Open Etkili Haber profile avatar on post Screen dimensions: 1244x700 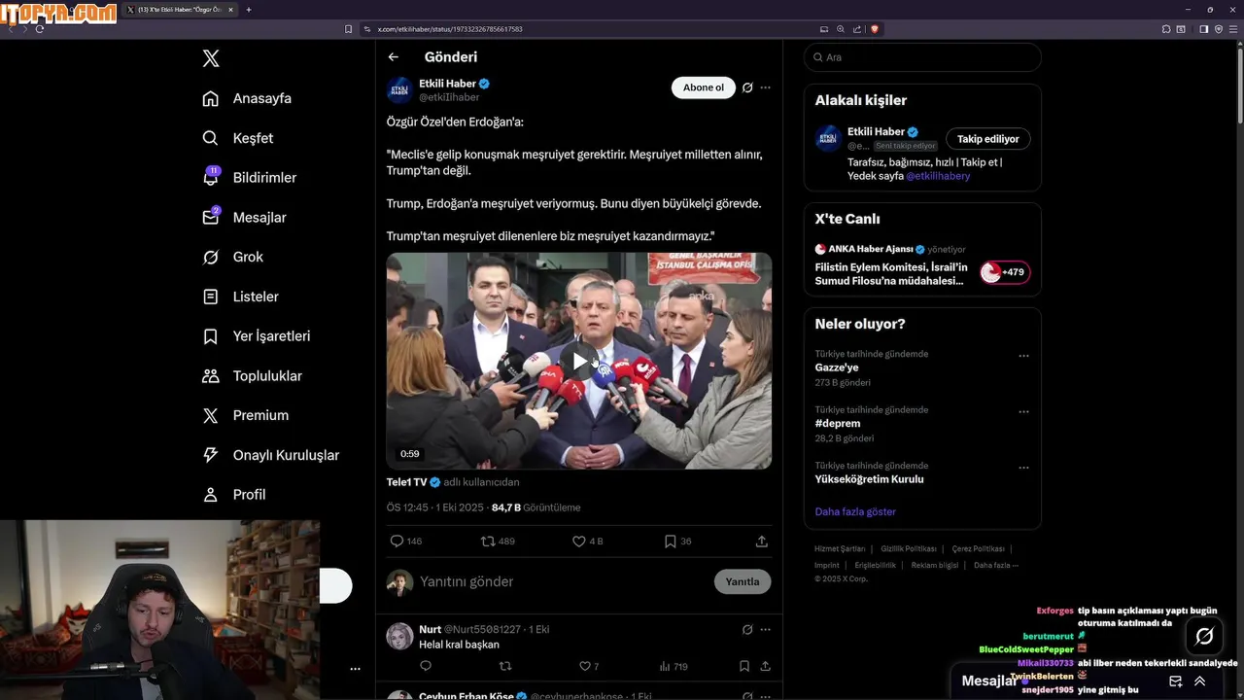(399, 90)
